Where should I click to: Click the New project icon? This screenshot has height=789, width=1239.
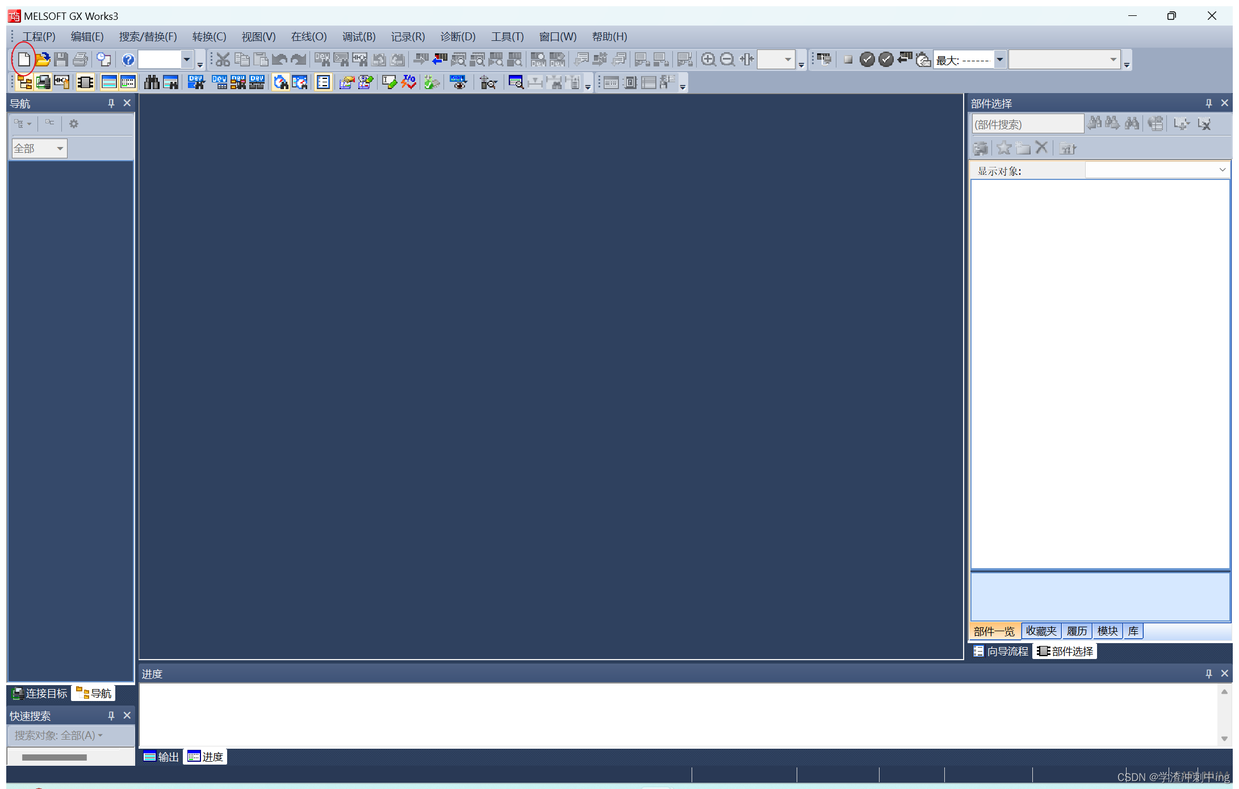(x=24, y=59)
